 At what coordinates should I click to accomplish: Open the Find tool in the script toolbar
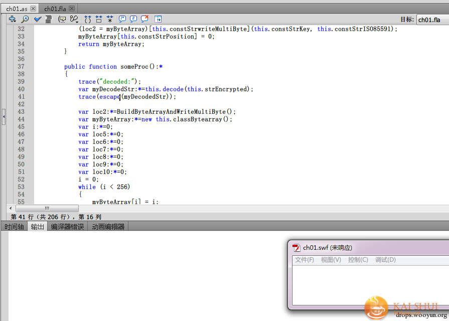pyautogui.click(x=25, y=19)
